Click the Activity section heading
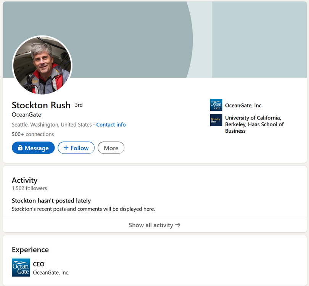 [x=24, y=180]
